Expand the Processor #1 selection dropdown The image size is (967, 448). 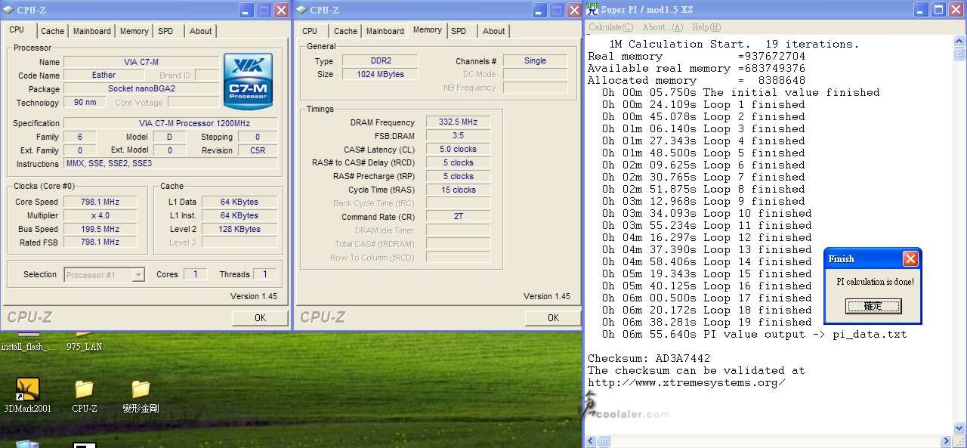click(x=138, y=275)
